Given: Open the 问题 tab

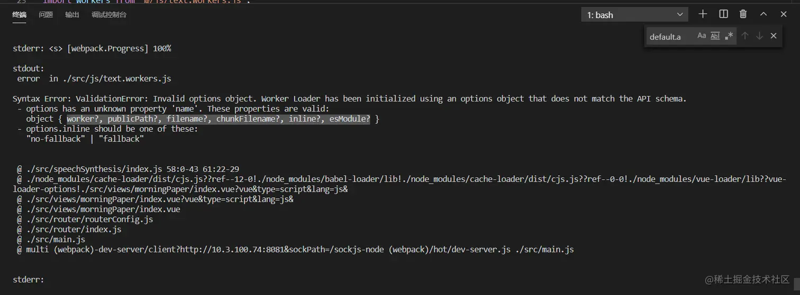Looking at the screenshot, I should [46, 15].
